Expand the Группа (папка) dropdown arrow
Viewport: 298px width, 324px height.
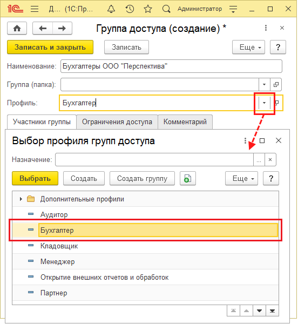264,84
